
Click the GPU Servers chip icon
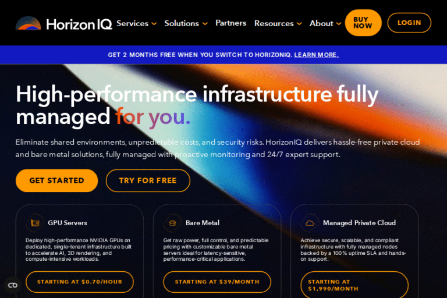35,223
